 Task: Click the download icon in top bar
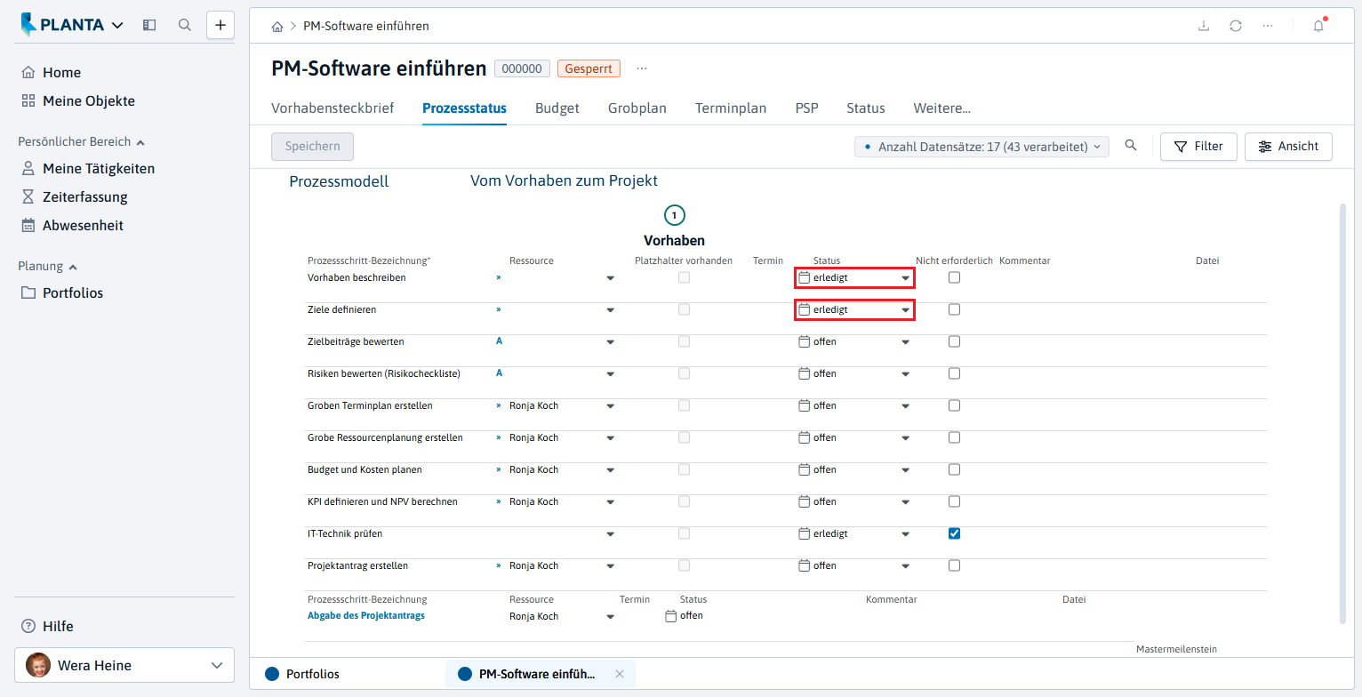1204,26
